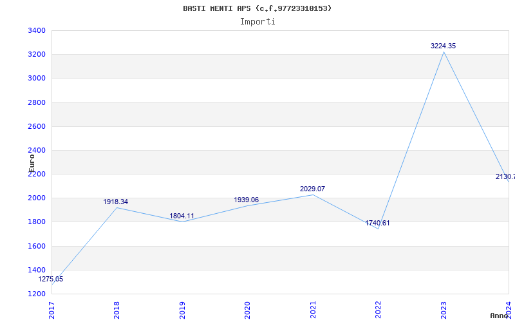
Task: Click the 3224.35 peak data label
Action: (x=443, y=46)
